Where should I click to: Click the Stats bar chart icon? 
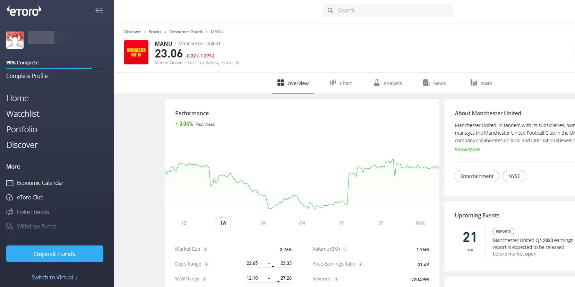(x=474, y=82)
